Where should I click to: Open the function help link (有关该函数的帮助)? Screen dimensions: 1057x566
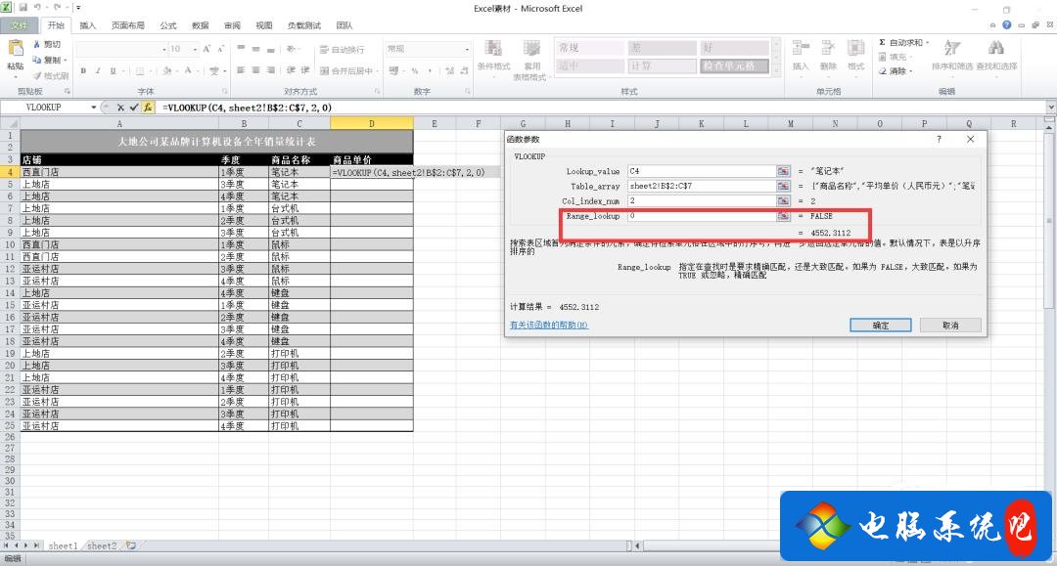point(549,326)
